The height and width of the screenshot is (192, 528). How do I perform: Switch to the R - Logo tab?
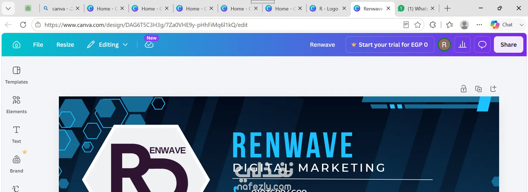coord(328,9)
